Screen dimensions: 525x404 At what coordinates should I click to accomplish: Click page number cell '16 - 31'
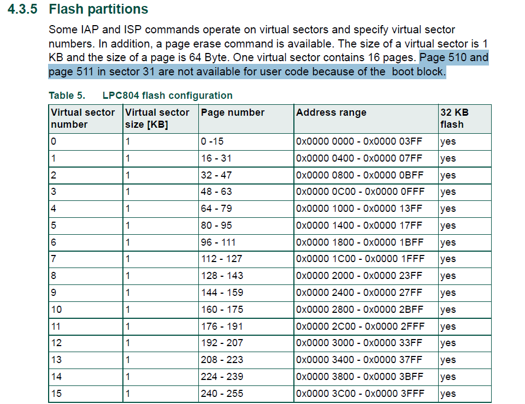246,158
